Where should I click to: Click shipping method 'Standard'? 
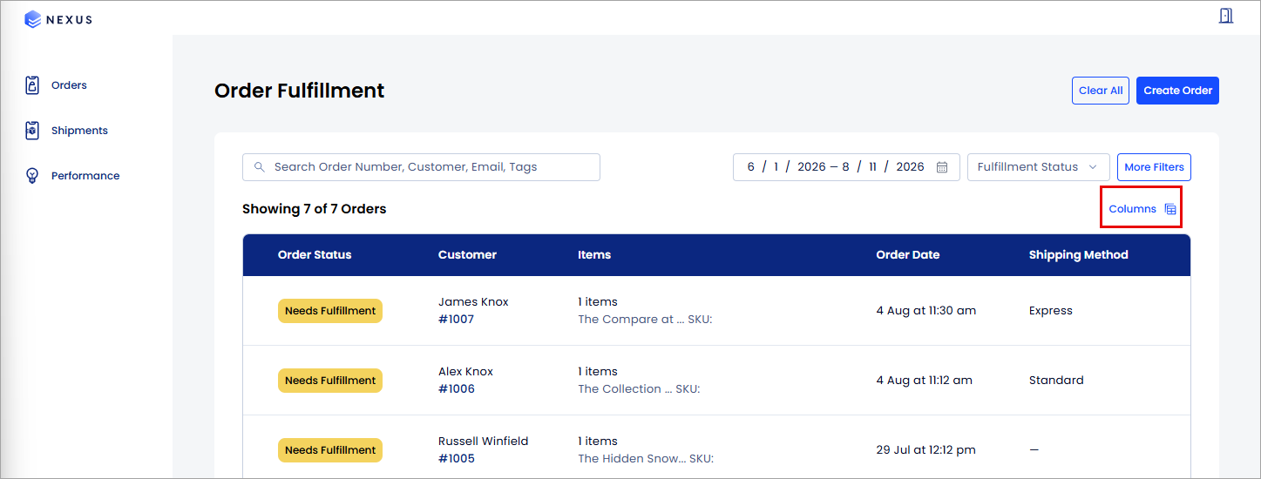point(1056,381)
